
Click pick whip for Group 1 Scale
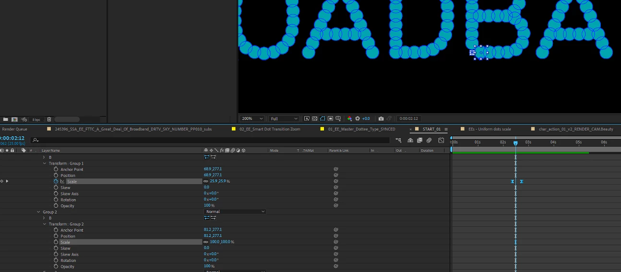(336, 181)
